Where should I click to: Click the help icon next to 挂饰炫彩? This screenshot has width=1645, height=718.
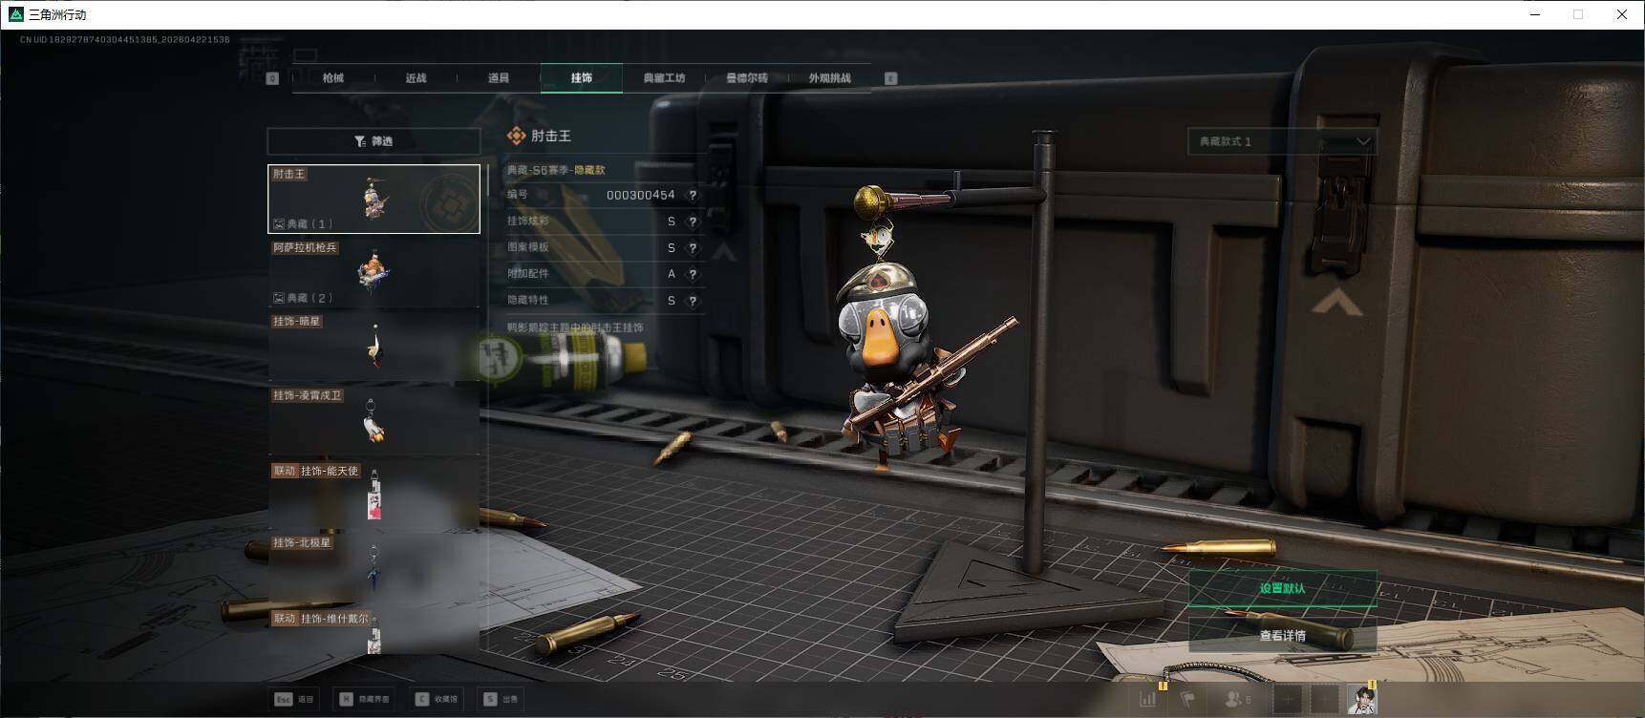click(x=693, y=222)
